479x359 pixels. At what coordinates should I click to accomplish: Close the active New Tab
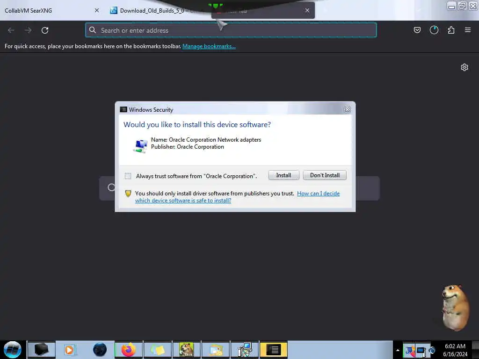click(x=307, y=10)
